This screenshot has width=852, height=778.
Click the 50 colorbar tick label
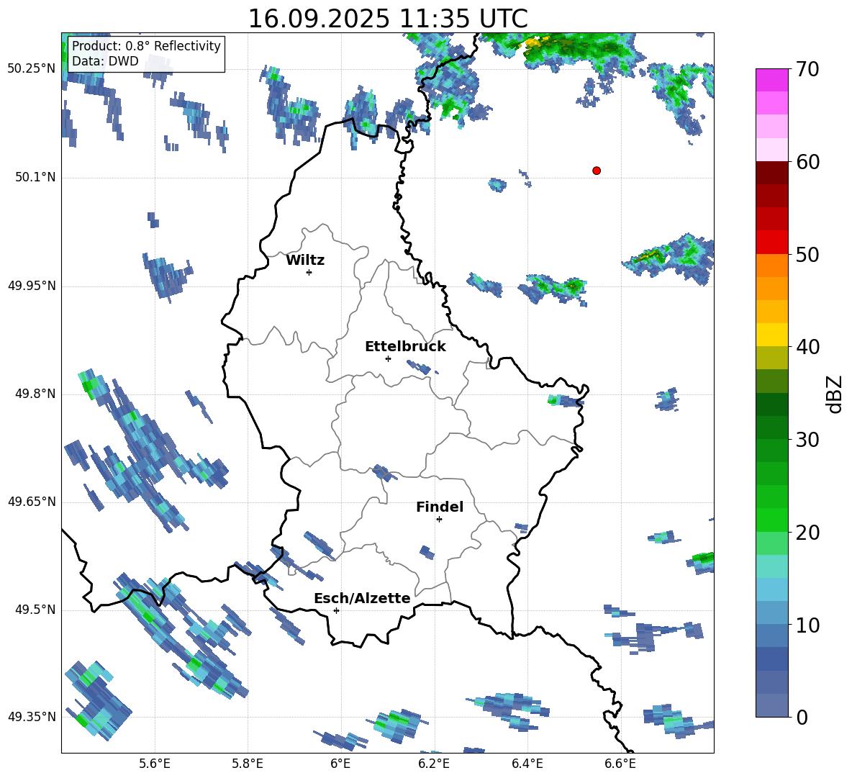pyautogui.click(x=807, y=254)
